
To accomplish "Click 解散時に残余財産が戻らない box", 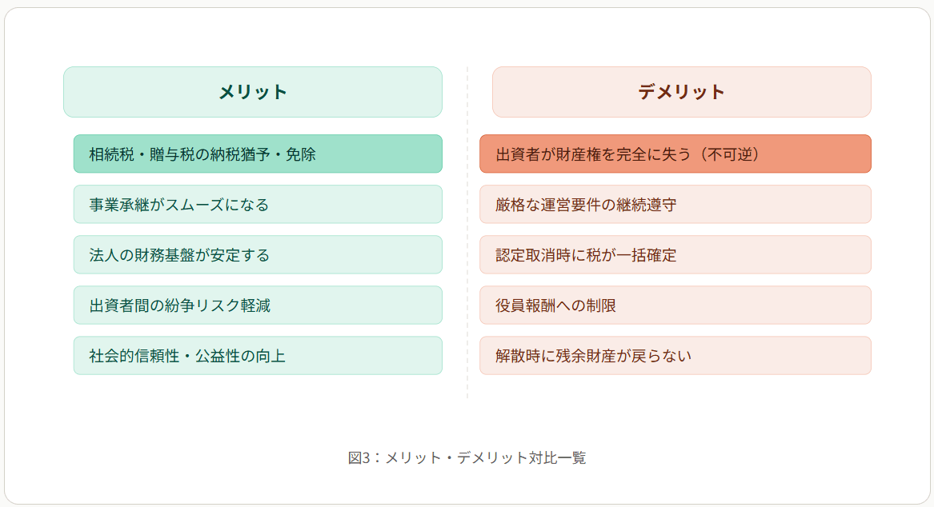I will [x=675, y=356].
